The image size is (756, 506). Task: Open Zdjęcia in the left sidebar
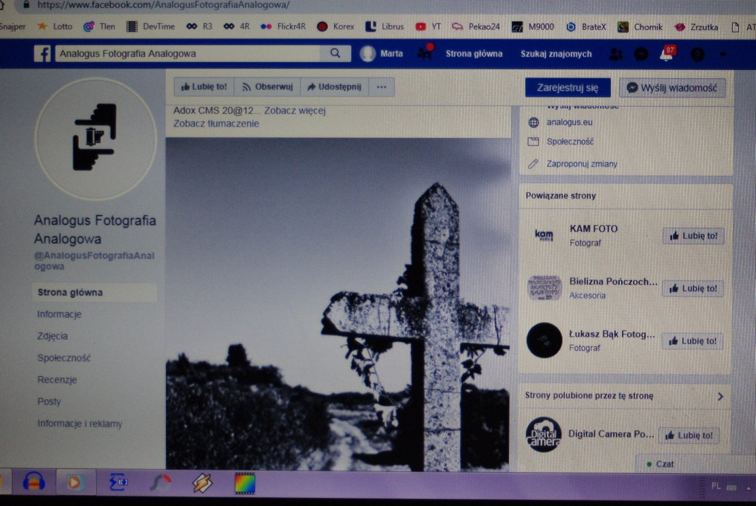point(52,336)
